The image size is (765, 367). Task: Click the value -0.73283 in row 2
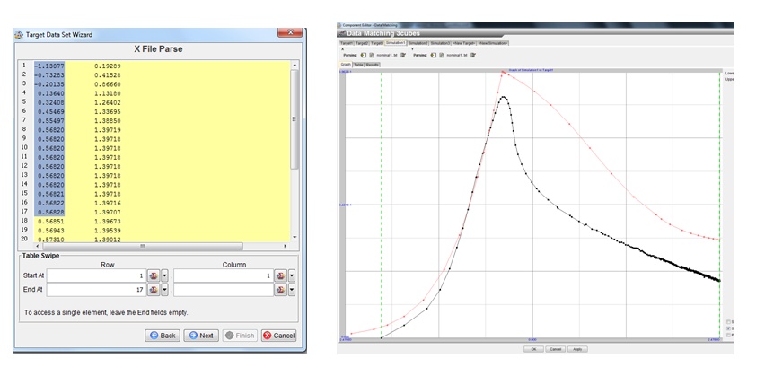coord(48,75)
